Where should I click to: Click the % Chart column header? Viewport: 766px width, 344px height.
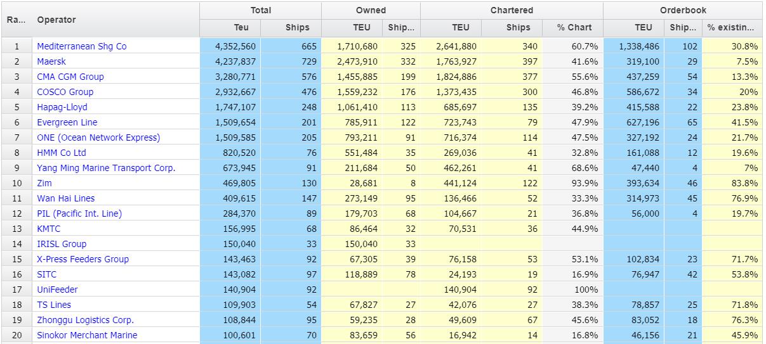click(x=574, y=28)
